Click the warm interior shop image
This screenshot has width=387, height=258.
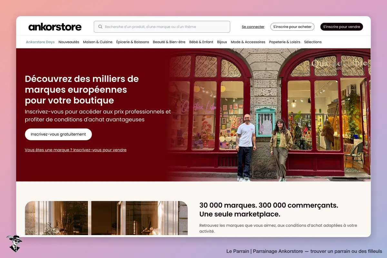coord(106,218)
